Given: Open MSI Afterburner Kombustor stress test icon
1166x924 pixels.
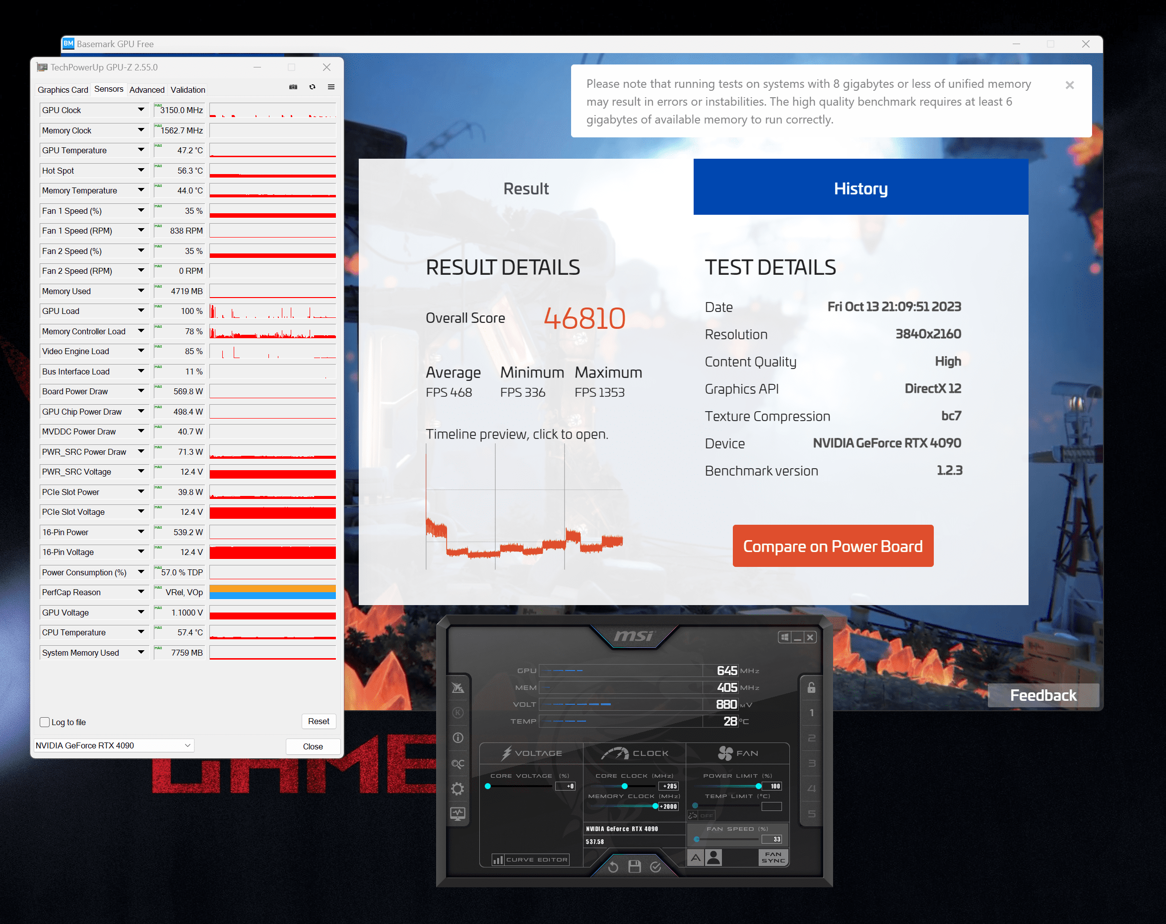Looking at the screenshot, I should tap(457, 712).
